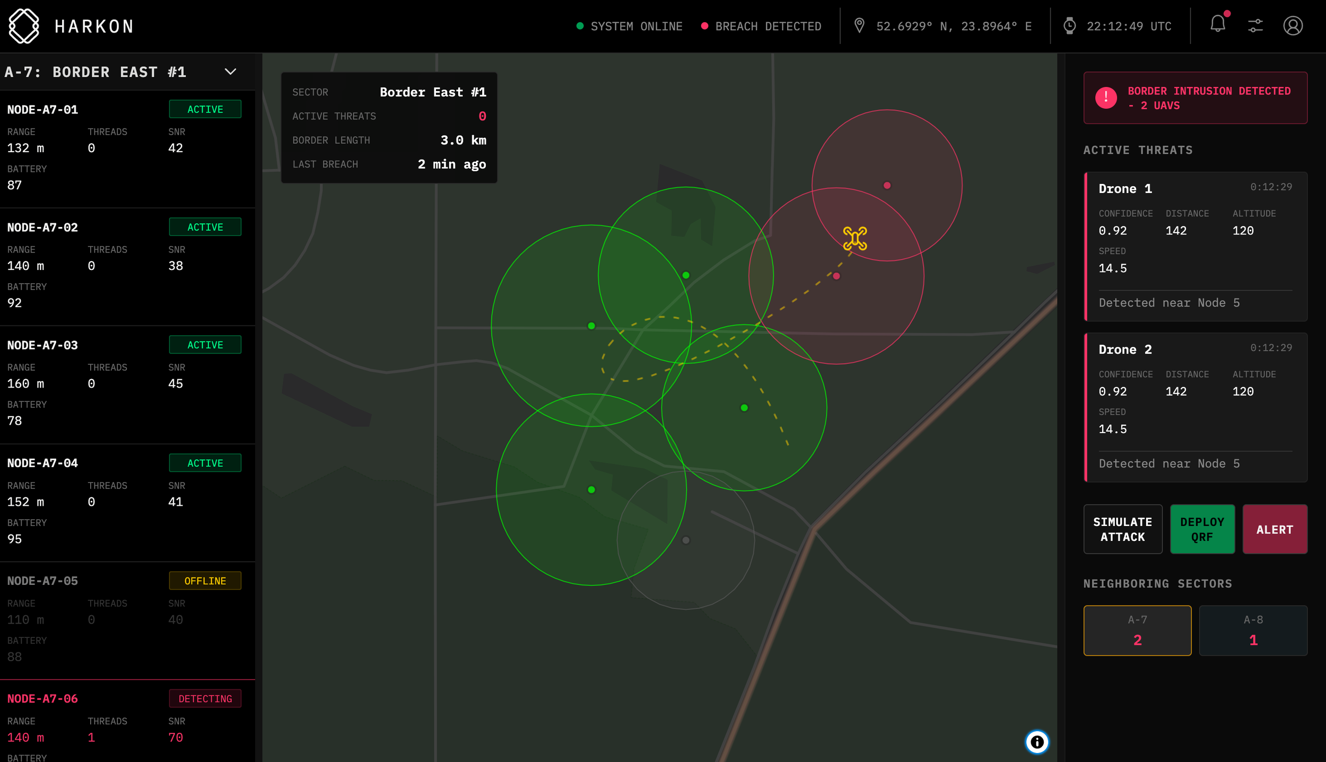The width and height of the screenshot is (1326, 762).
Task: Toggle NODE-A7-01 Active status badge
Action: tap(205, 109)
